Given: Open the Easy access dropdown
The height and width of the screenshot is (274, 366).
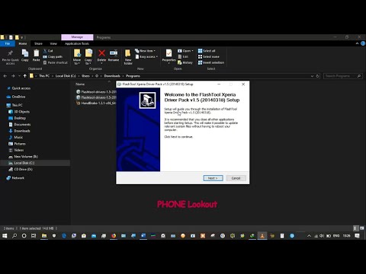Looking at the screenshot, I should pos(146,56).
